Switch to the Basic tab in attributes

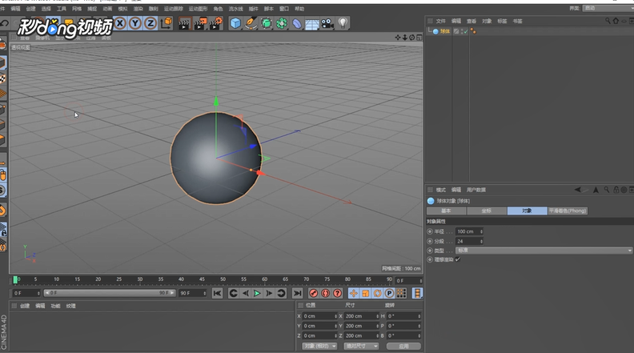(x=447, y=211)
